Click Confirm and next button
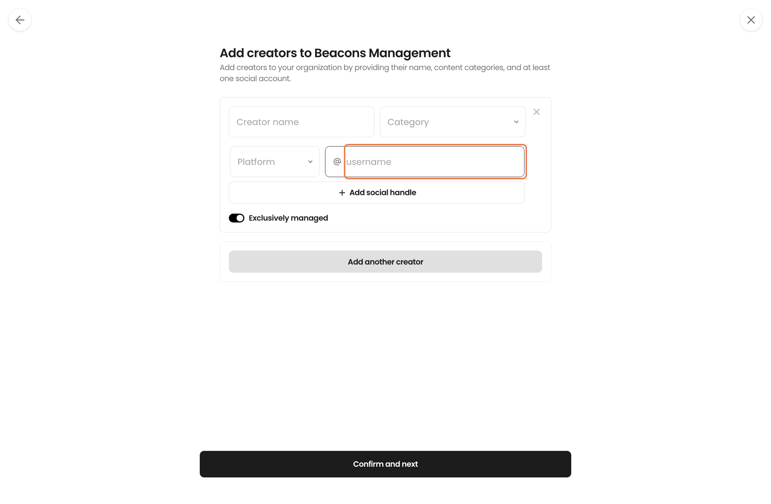The image size is (771, 504). (x=385, y=464)
